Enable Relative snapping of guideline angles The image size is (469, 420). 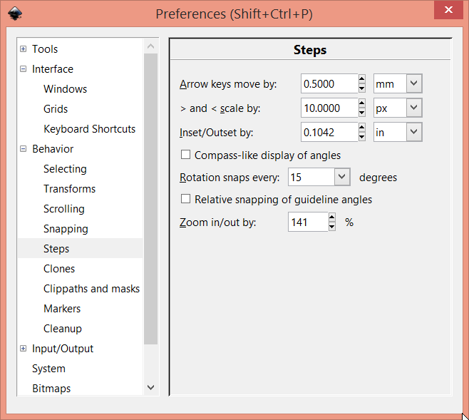pyautogui.click(x=185, y=199)
